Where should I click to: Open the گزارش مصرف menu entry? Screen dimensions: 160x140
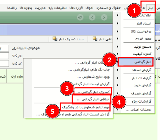(134, 93)
